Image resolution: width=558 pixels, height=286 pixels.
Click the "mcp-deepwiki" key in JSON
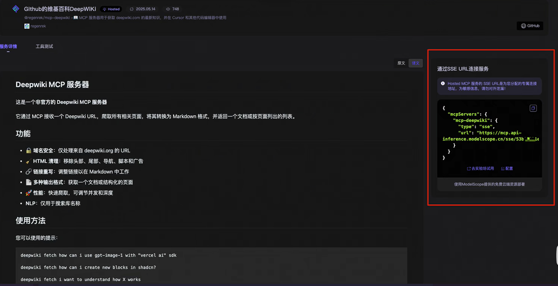[x=471, y=120]
